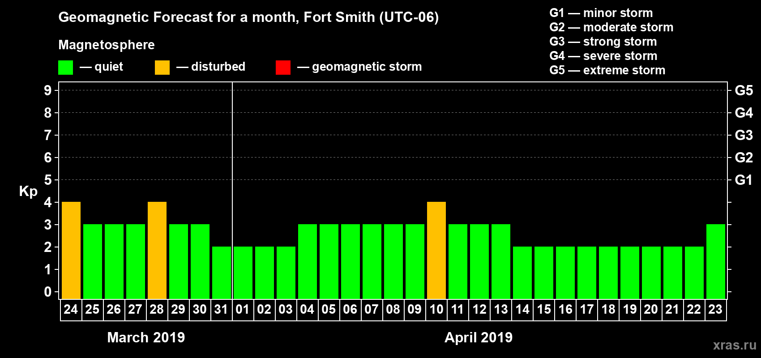761x358 pixels.
Task: Click the green quiet legend swatch
Action: [65, 68]
